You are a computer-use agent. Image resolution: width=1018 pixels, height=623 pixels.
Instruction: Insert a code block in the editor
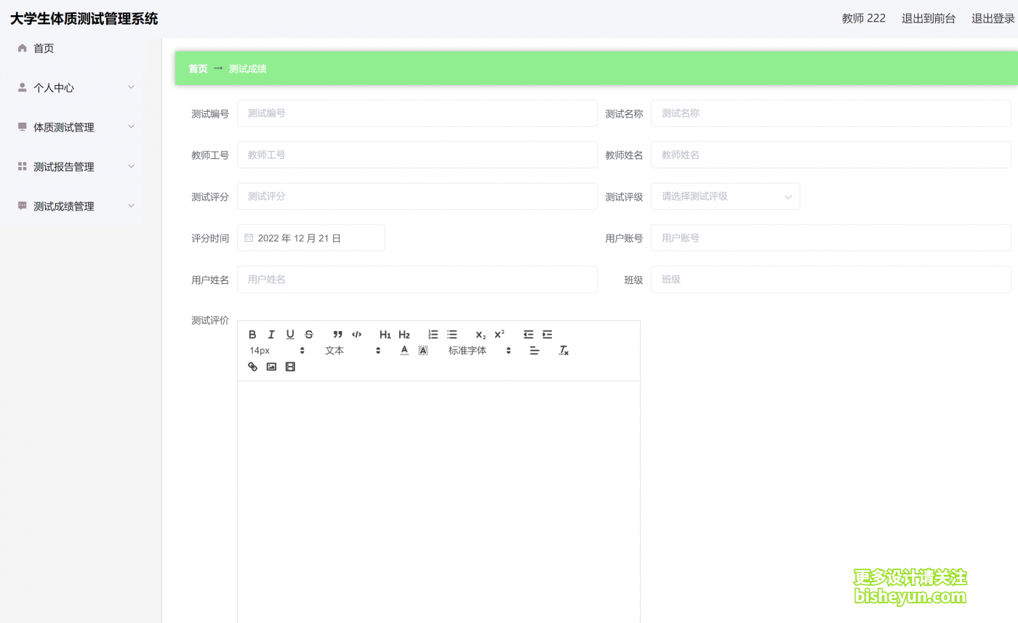tap(356, 335)
